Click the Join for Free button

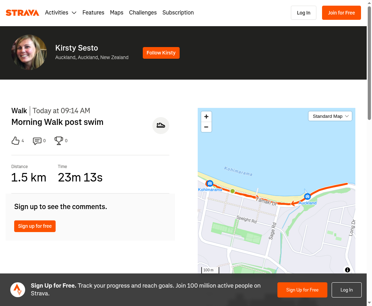(342, 13)
